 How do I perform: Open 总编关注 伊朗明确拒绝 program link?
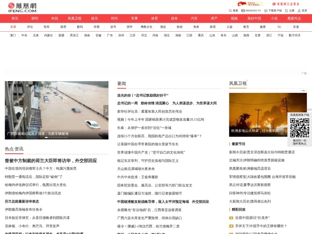pos(257,160)
